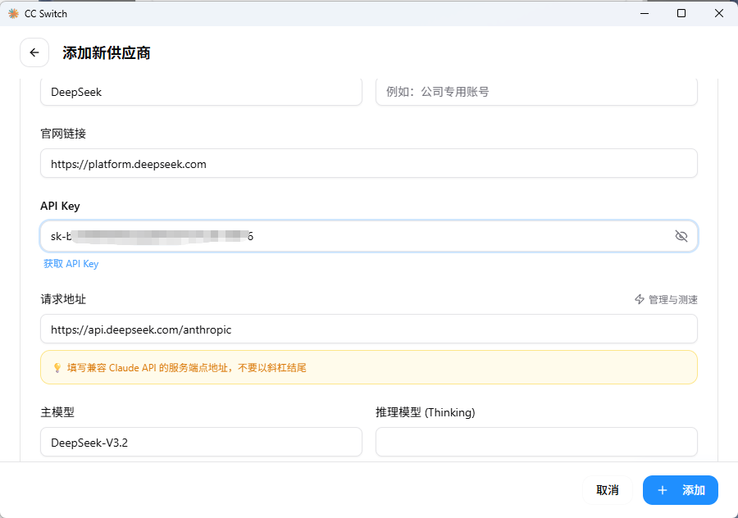Click the 官网链接 URL input field

point(368,164)
